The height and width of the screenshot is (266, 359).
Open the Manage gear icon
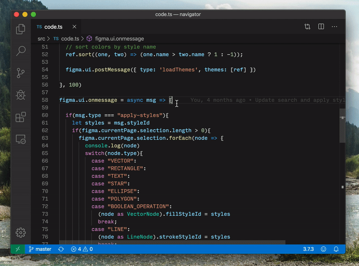click(x=21, y=232)
